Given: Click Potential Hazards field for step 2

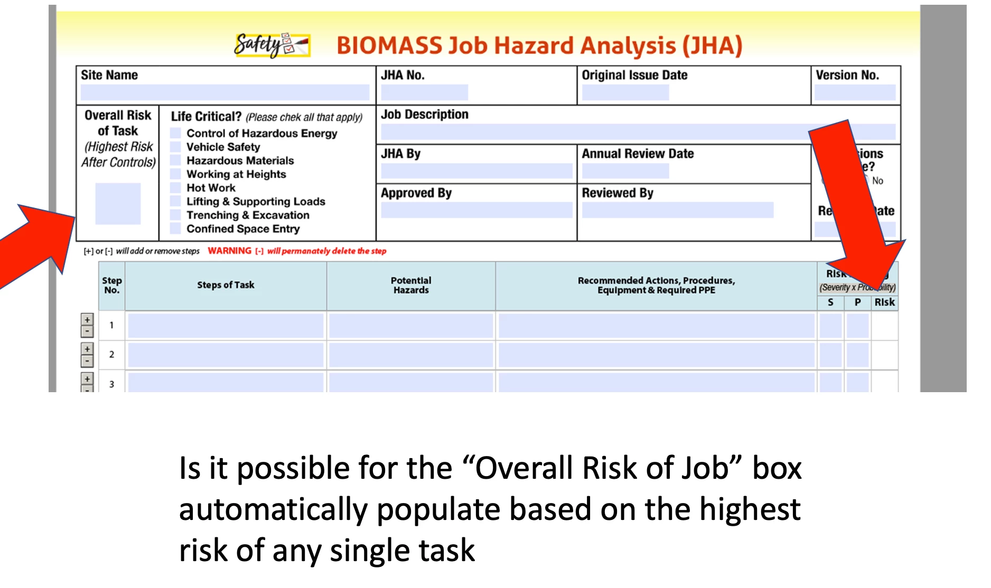Looking at the screenshot, I should (411, 355).
